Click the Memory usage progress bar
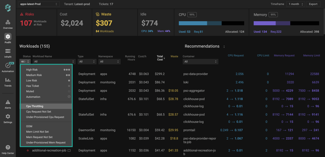The height and width of the screenshot is (157, 325). point(286,23)
